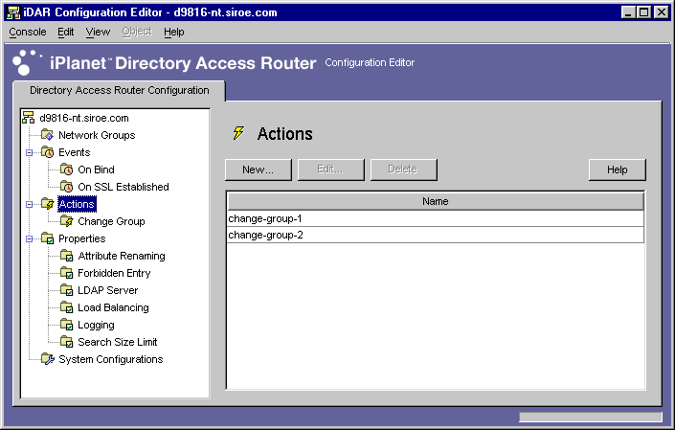This screenshot has width=675, height=430.
Task: Select Attribute Renaming label in tree
Action: pos(122,256)
